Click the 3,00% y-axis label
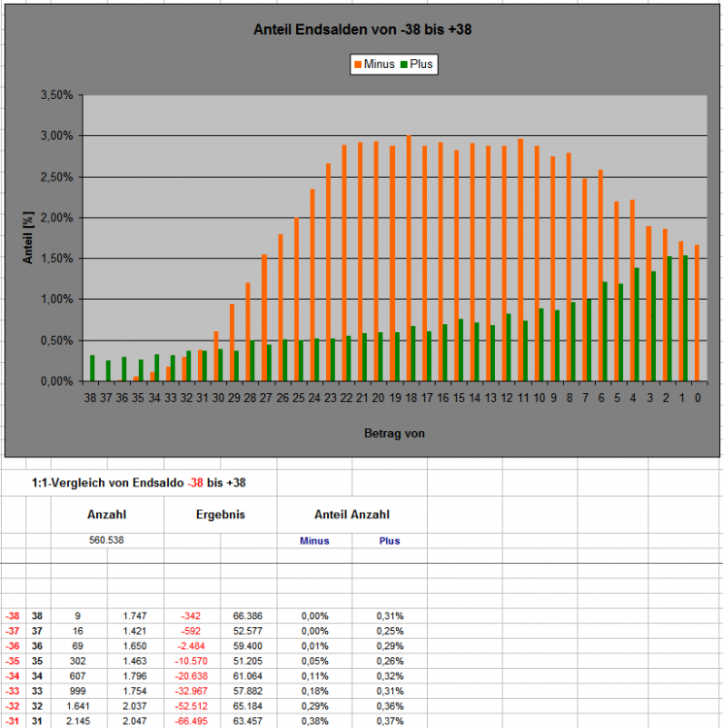723x728 pixels. click(56, 136)
